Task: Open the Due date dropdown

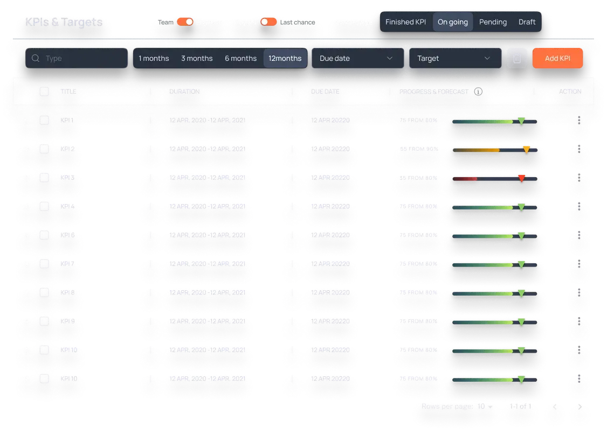Action: 358,58
